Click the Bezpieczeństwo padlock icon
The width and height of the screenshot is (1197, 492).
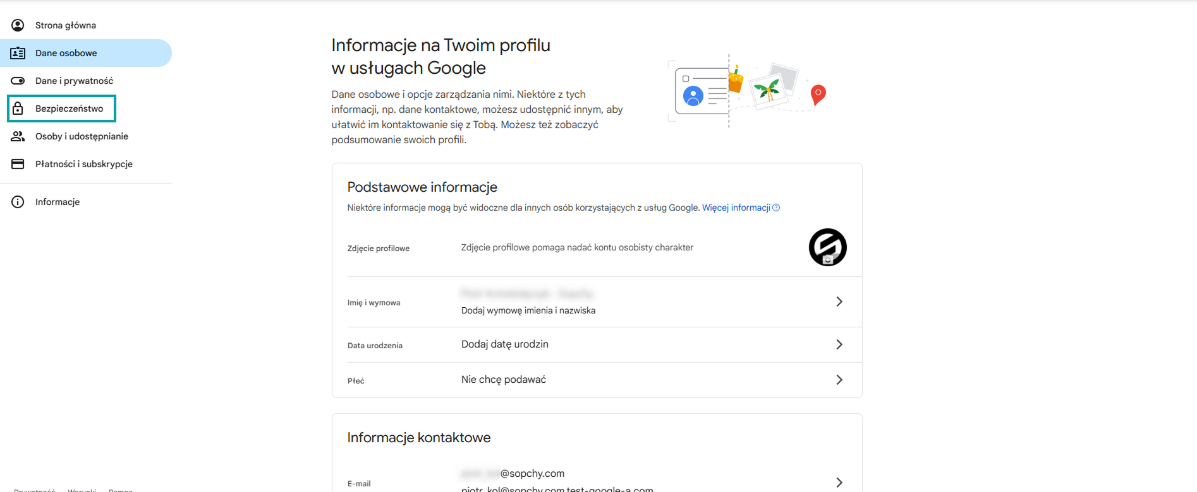(18, 108)
